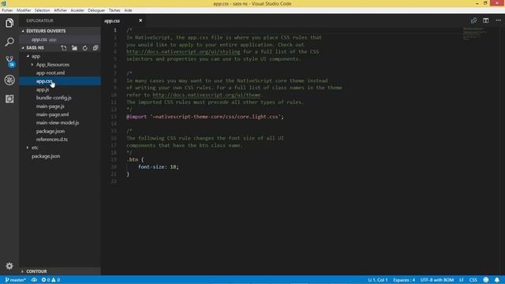The height and width of the screenshot is (284, 505).
Task: Split the editor
Action: (x=486, y=21)
